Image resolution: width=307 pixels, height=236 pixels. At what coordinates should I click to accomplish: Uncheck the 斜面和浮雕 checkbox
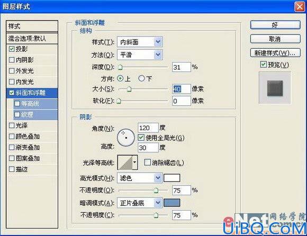click(x=12, y=93)
